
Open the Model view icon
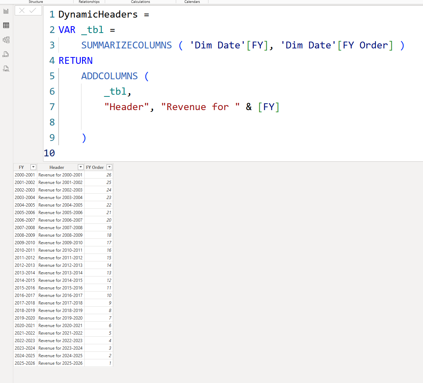[6, 40]
